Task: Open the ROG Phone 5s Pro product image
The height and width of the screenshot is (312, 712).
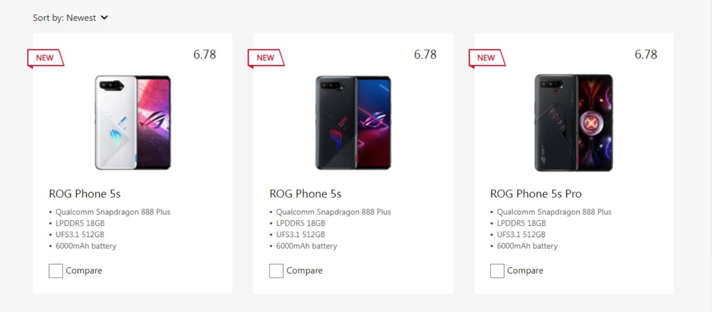Action: pyautogui.click(x=574, y=122)
